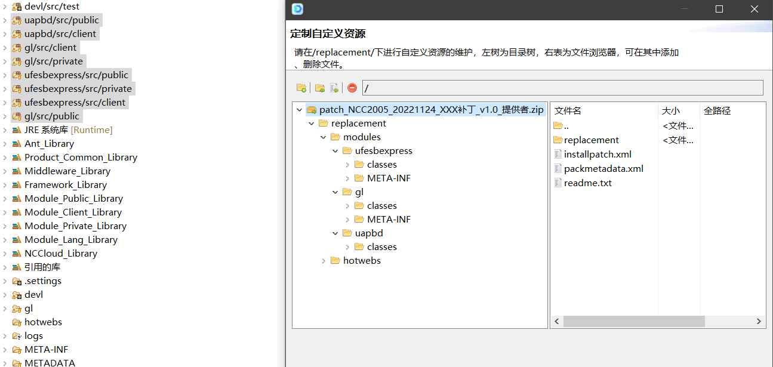The image size is (773, 367).
Task: Click the Module_Client_Library icon
Action: coord(17,212)
